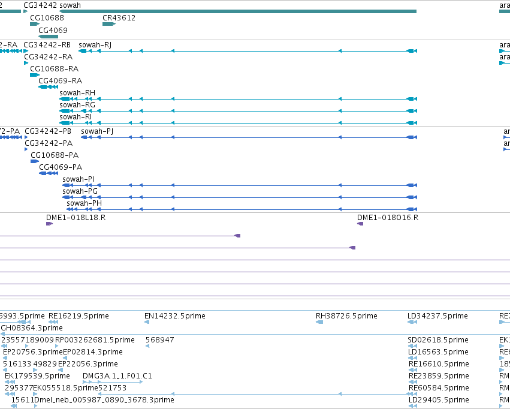Viewport: 510px width, 409px height.
Task: Select the CG34242-PA protein label
Action: pos(49,143)
